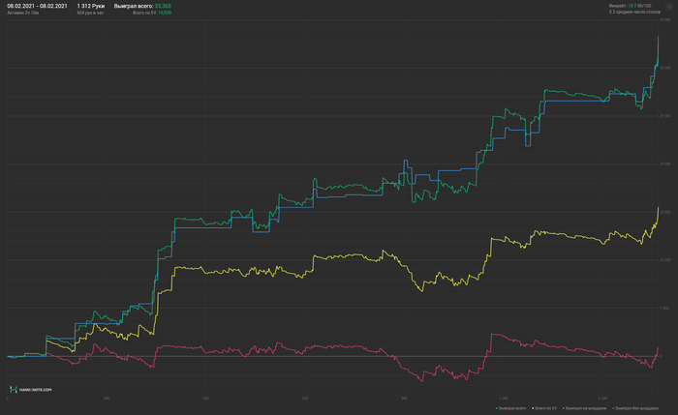Click the 'Винрейт' 19.7 bb/100 stat

[x=630, y=6]
